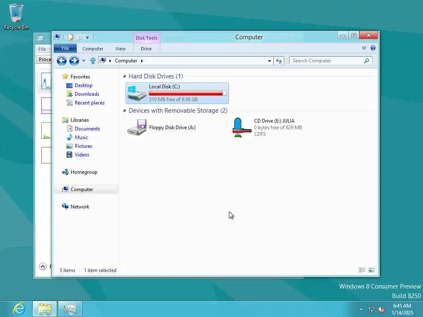Open muted volume tray icon
This screenshot has height=317, width=423.
point(381,309)
